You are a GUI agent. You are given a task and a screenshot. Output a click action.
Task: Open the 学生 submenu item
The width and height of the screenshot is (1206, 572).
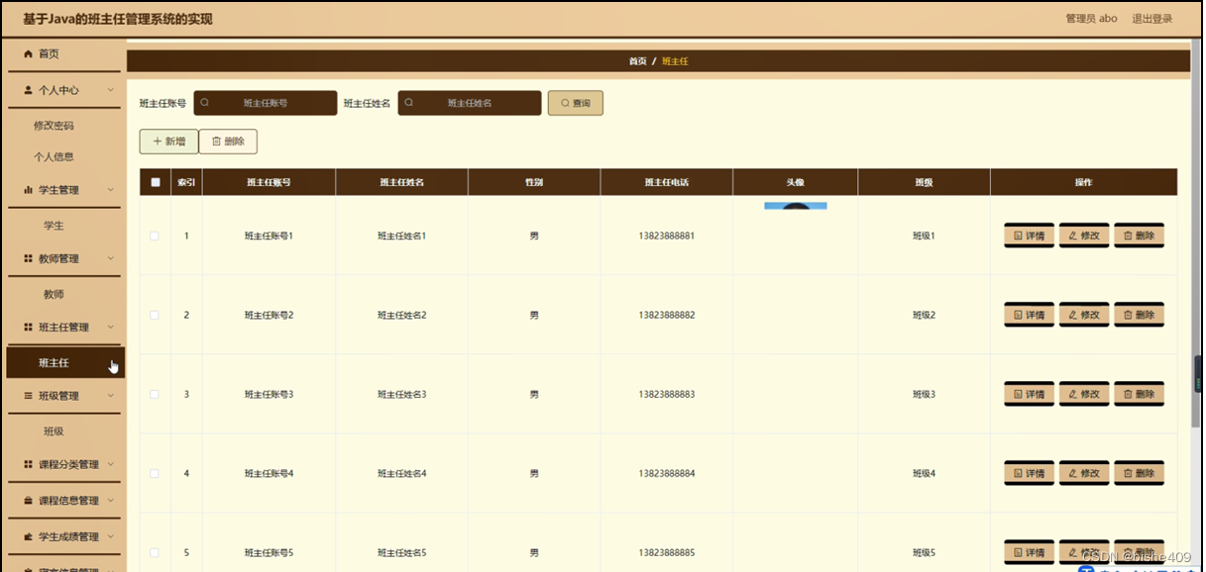(x=54, y=226)
